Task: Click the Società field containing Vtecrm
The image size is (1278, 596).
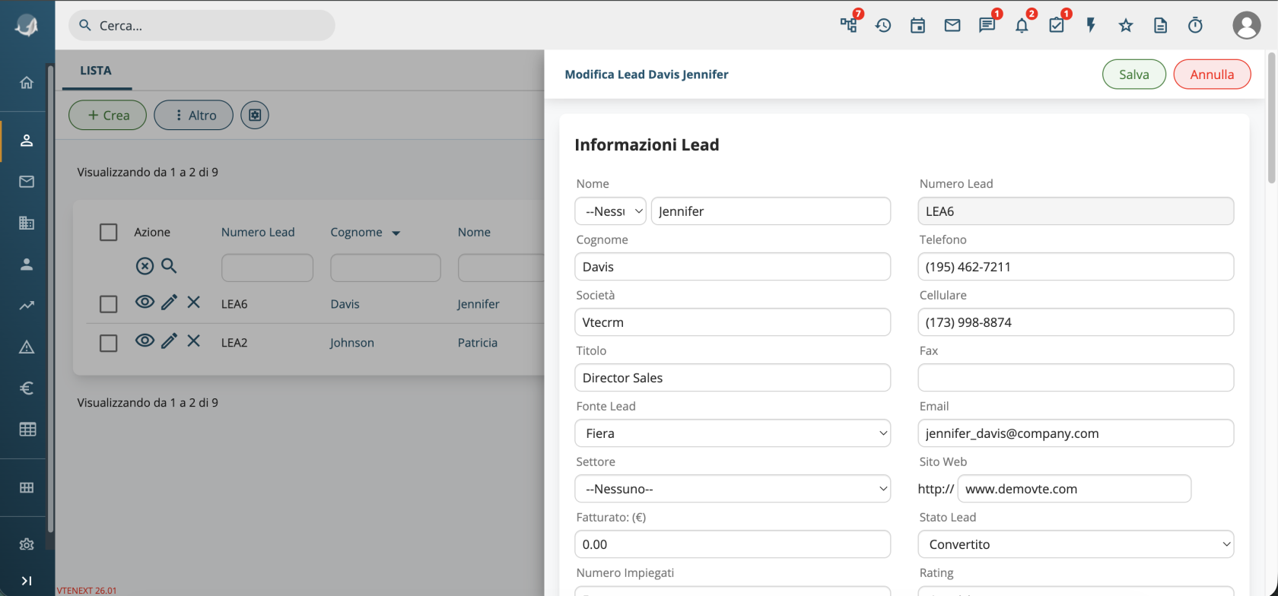Action: (733, 322)
